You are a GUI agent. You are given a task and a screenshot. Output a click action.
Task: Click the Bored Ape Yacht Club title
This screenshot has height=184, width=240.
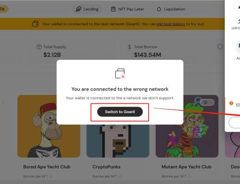click(x=47, y=167)
